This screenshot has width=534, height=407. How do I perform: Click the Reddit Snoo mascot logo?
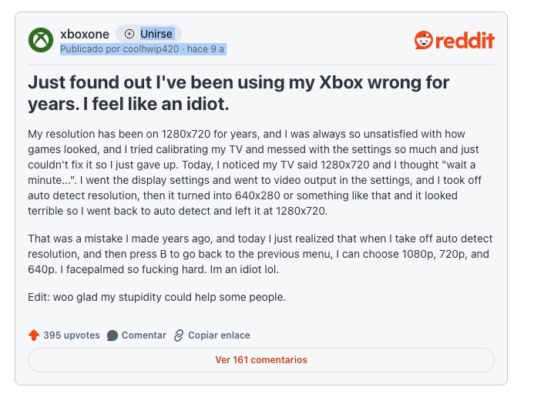424,40
